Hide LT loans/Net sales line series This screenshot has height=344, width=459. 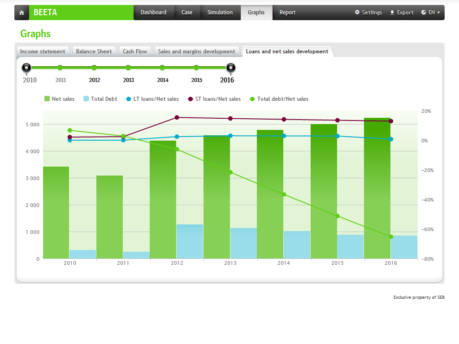[x=152, y=99]
